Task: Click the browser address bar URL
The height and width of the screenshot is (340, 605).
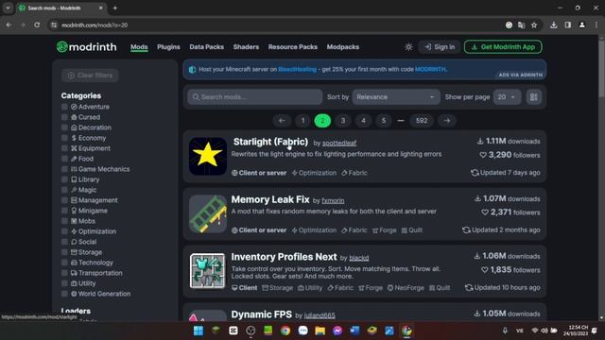Action: pyautogui.click(x=95, y=25)
